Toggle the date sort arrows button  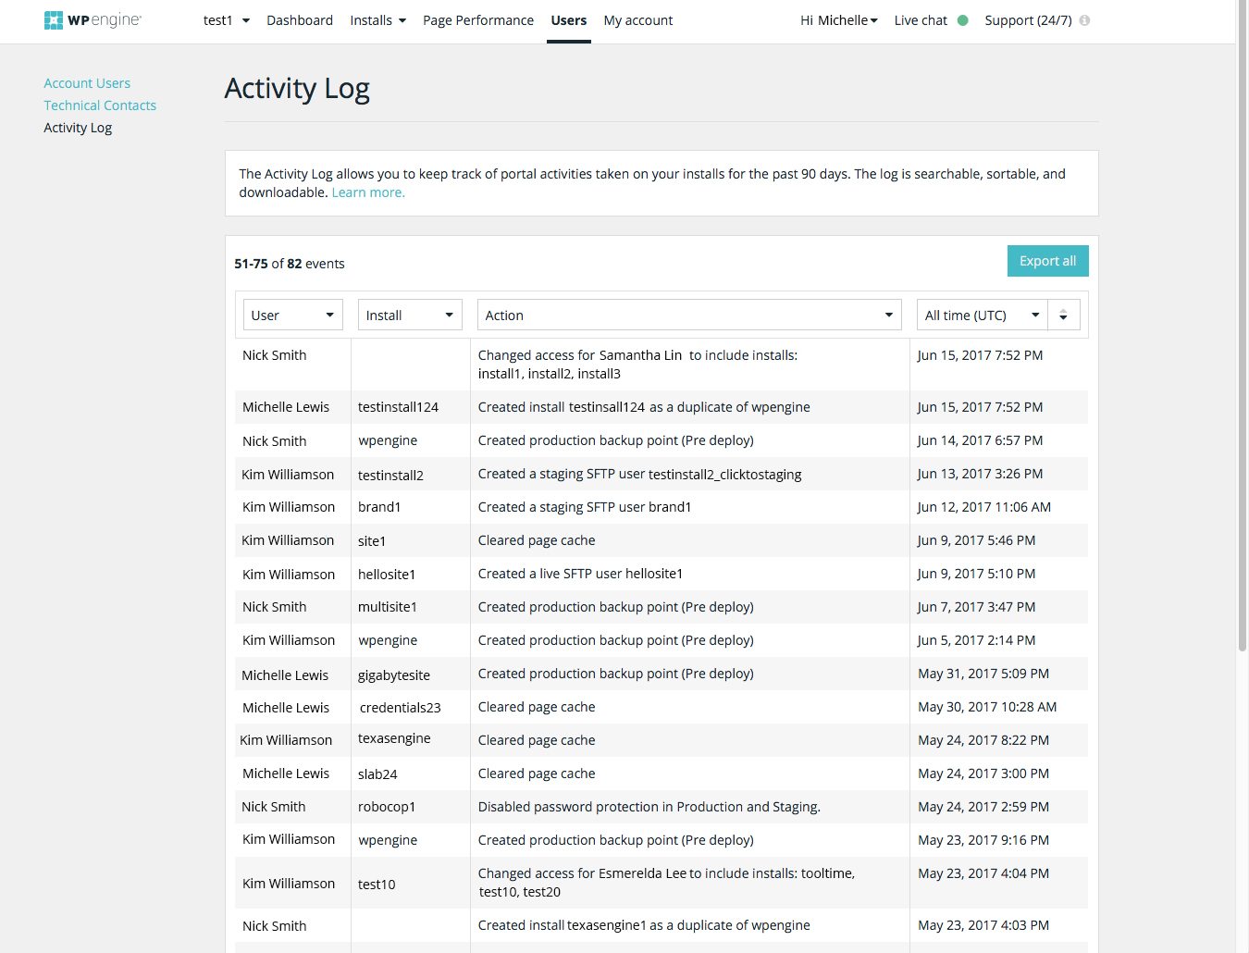coord(1063,316)
